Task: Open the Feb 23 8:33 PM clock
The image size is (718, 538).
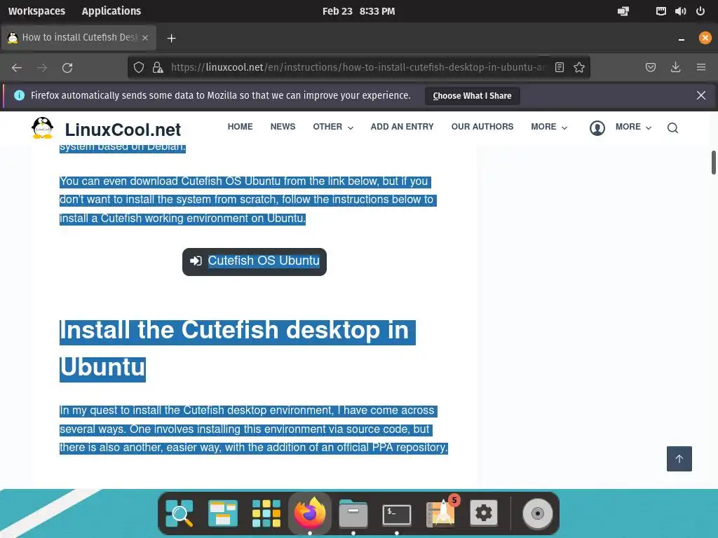Action: pyautogui.click(x=358, y=11)
